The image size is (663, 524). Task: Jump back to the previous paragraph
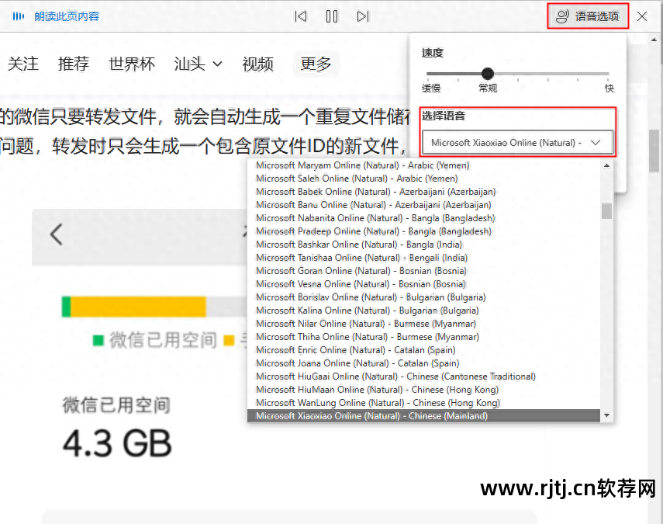pos(301,16)
